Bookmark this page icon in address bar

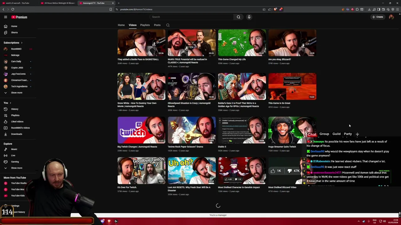[x=111, y=9]
